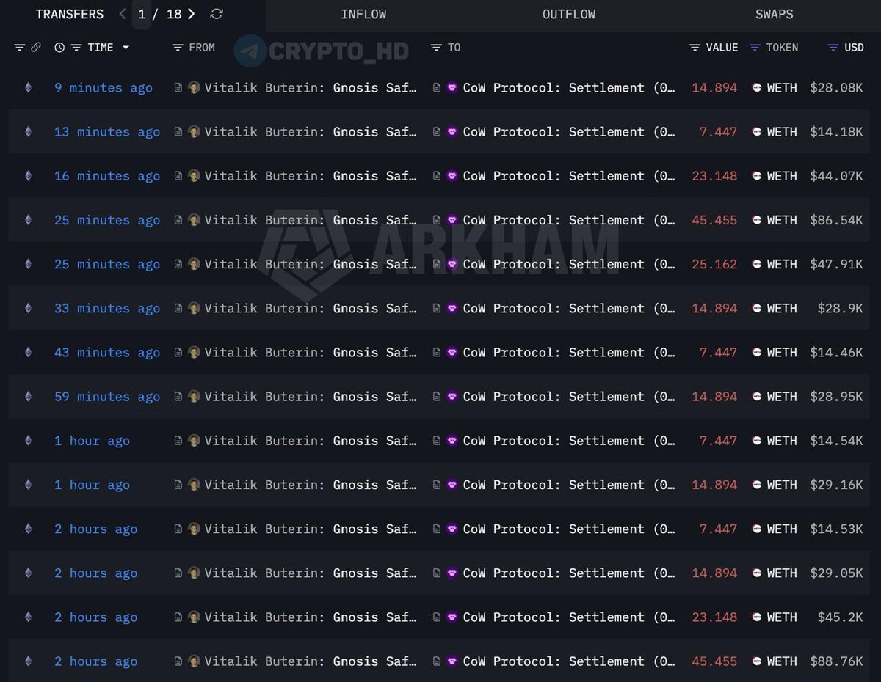Switch to the INFLOW tab

pos(363,14)
